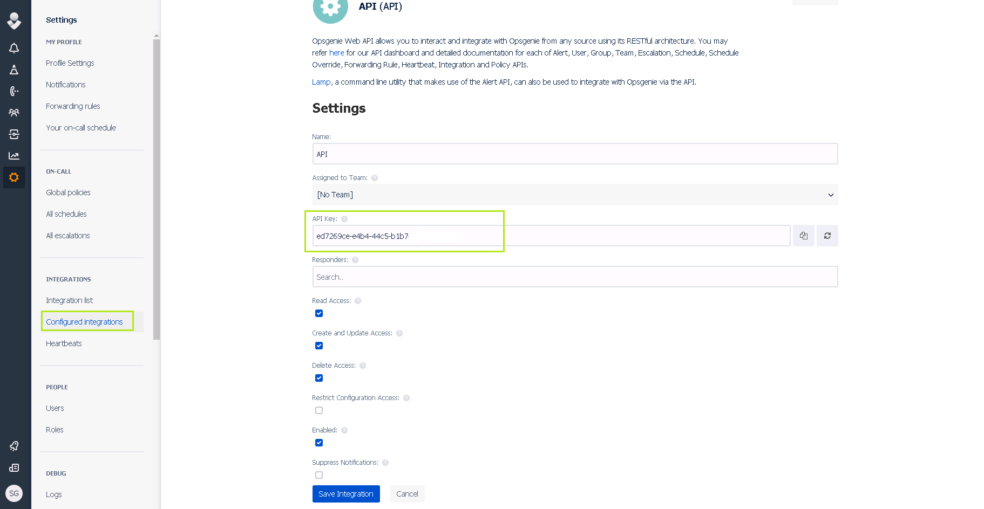Open Roles under People
The width and height of the screenshot is (984, 509).
(55, 430)
